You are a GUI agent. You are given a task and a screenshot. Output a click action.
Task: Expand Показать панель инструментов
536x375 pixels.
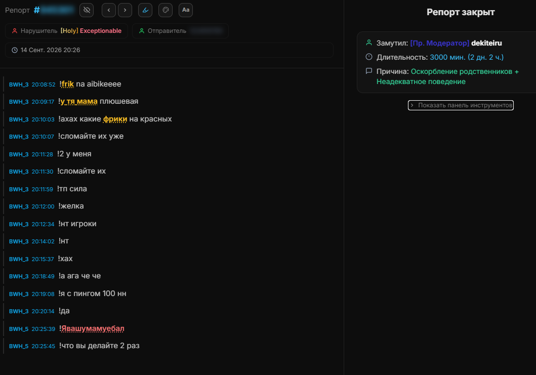[x=461, y=105]
